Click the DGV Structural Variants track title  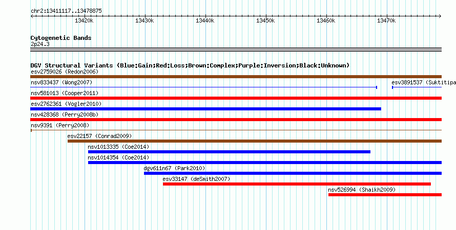(x=190, y=65)
